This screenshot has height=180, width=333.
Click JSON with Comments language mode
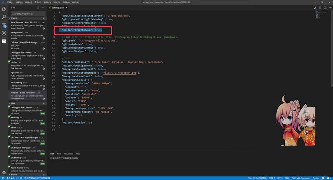tap(301, 178)
